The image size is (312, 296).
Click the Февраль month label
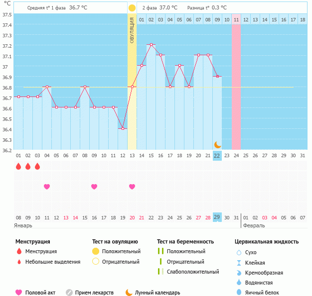pyautogui.click(x=254, y=225)
